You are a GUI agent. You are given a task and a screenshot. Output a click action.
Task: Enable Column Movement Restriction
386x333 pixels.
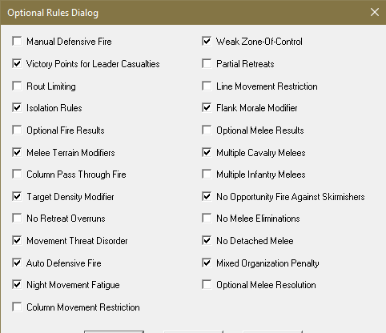click(17, 307)
